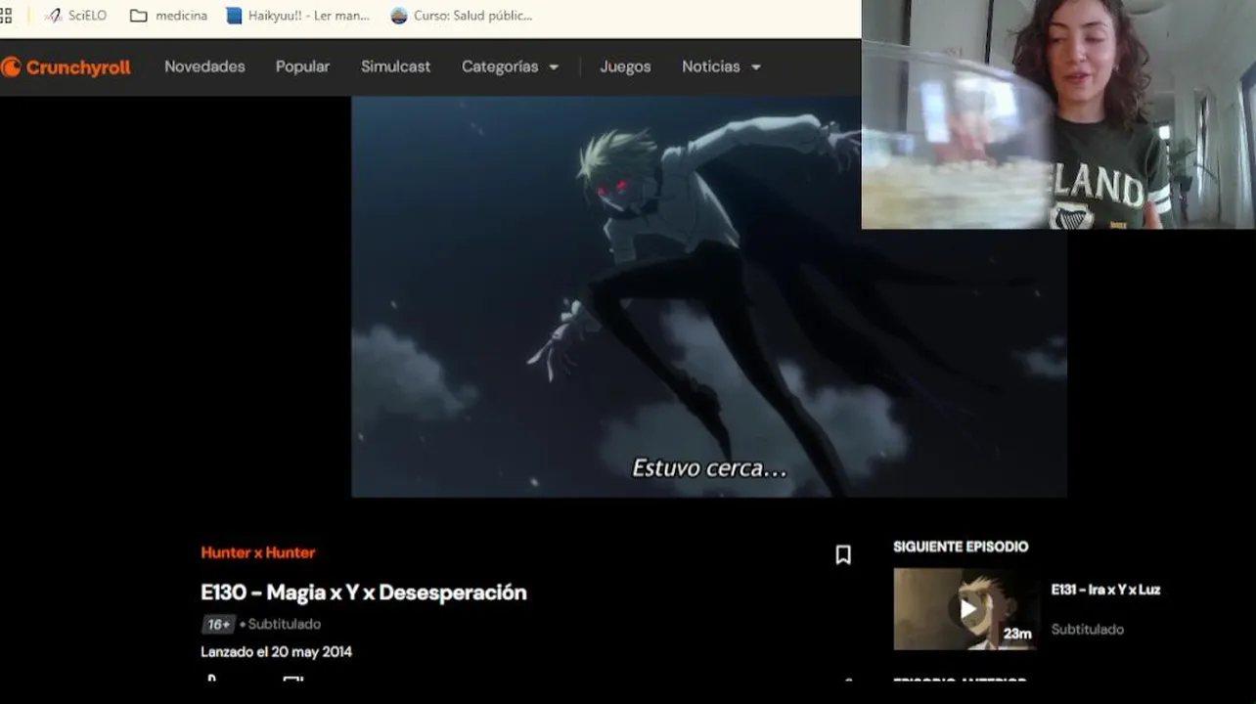The height and width of the screenshot is (704, 1256).
Task: Go to Popular section
Action: coord(302,66)
